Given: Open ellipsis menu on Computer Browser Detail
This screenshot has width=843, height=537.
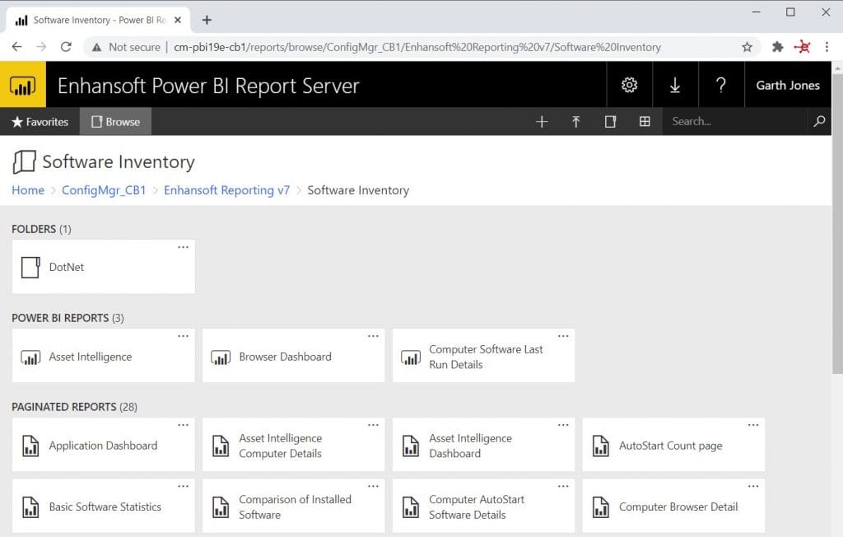Looking at the screenshot, I should click(x=753, y=486).
